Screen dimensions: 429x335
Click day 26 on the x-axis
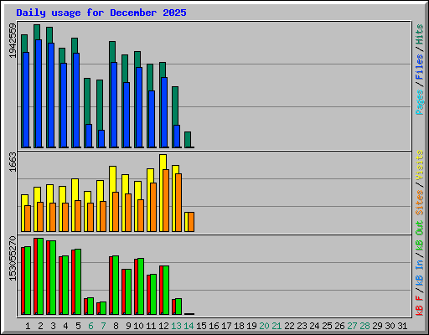tap(339, 326)
